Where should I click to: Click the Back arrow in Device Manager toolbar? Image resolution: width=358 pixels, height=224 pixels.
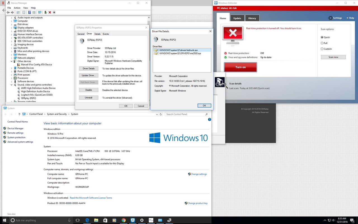pyautogui.click(x=8, y=12)
